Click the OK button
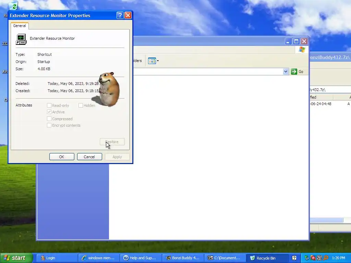The image size is (351, 263). (62, 157)
